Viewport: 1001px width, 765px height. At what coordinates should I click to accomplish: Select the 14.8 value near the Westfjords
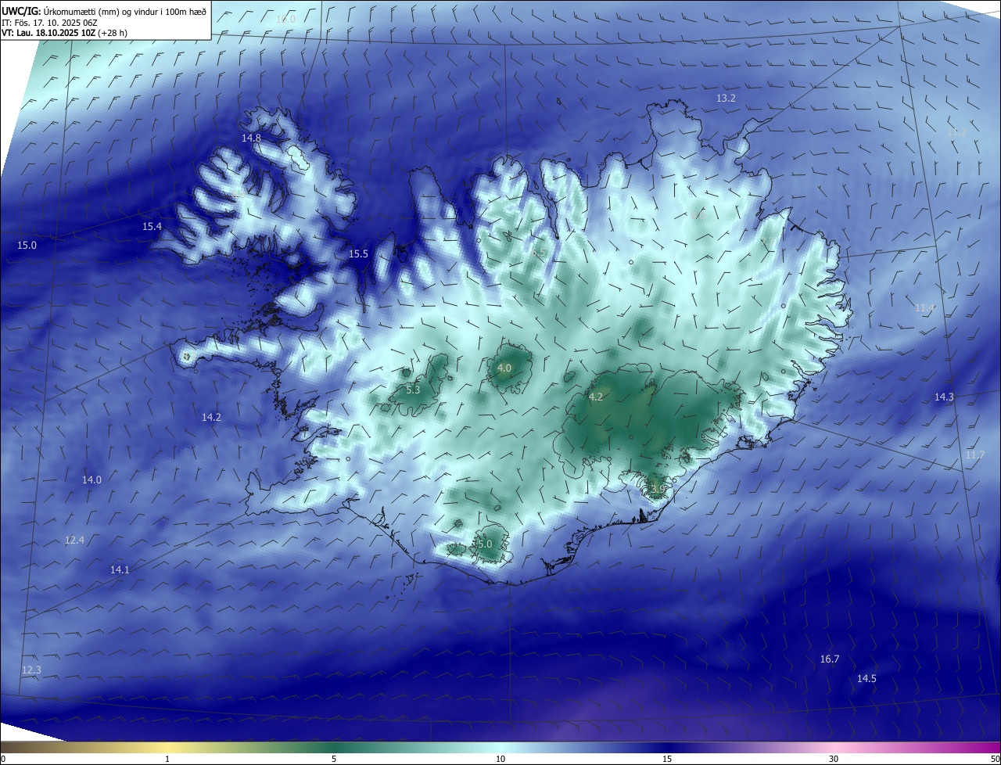[251, 138]
